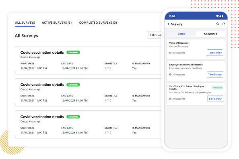Click Your Voice, Our Future: Employee Insights title

pyautogui.click(x=187, y=88)
